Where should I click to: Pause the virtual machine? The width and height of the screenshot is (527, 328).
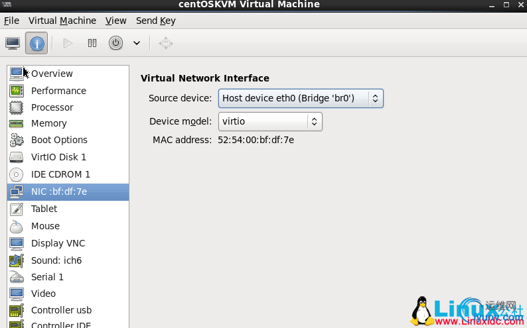pos(92,43)
